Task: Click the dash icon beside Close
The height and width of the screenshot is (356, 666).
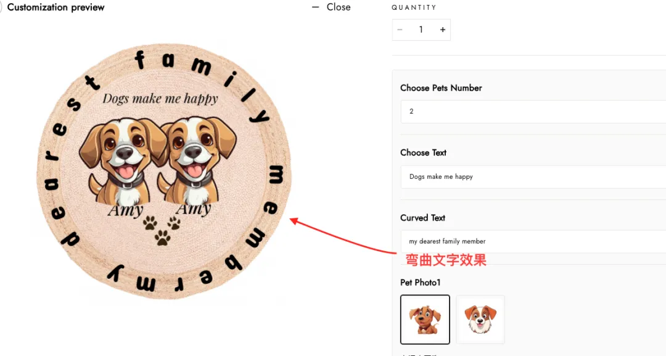Action: pos(315,7)
